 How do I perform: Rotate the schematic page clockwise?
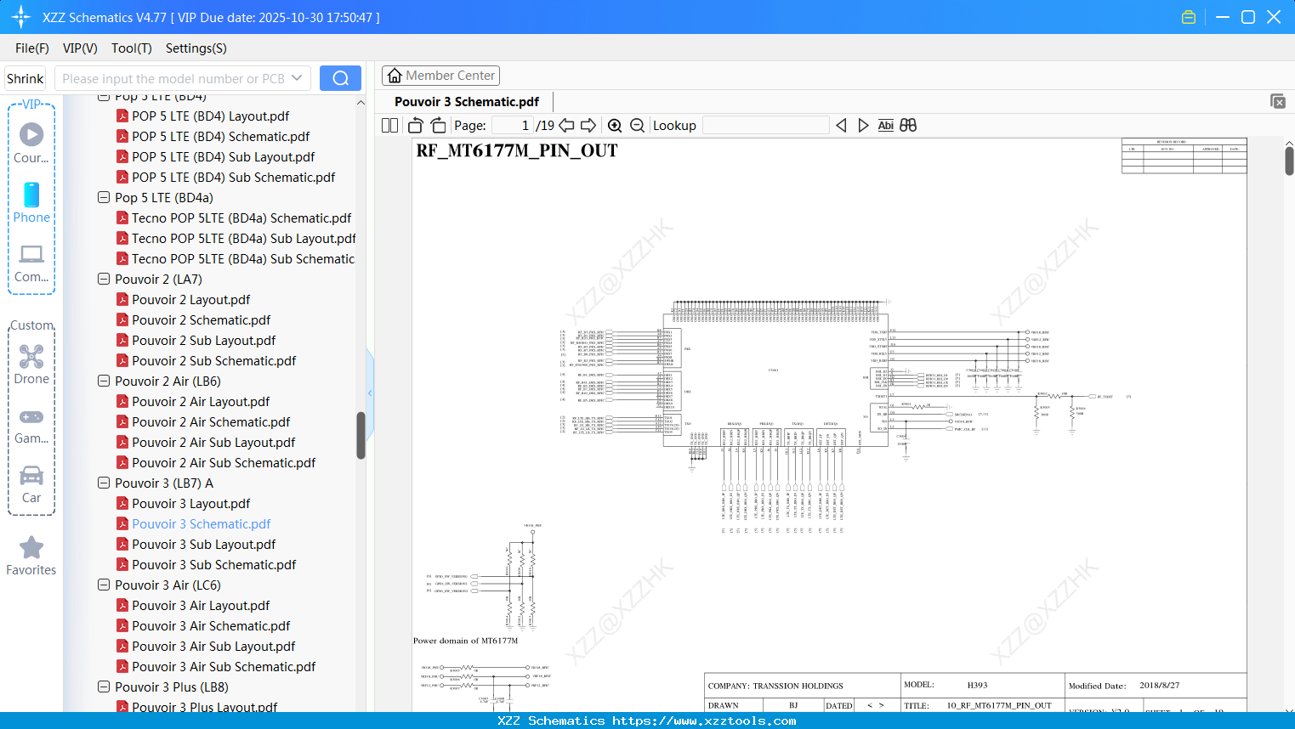[437, 125]
